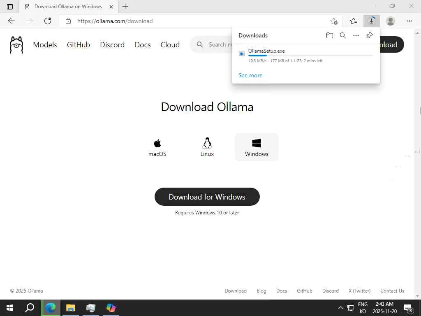The height and width of the screenshot is (316, 421).
Task: Open footer X (Twitter) link
Action: 359,291
